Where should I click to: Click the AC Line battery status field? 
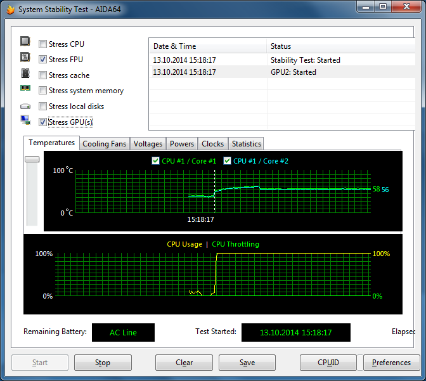(x=123, y=332)
